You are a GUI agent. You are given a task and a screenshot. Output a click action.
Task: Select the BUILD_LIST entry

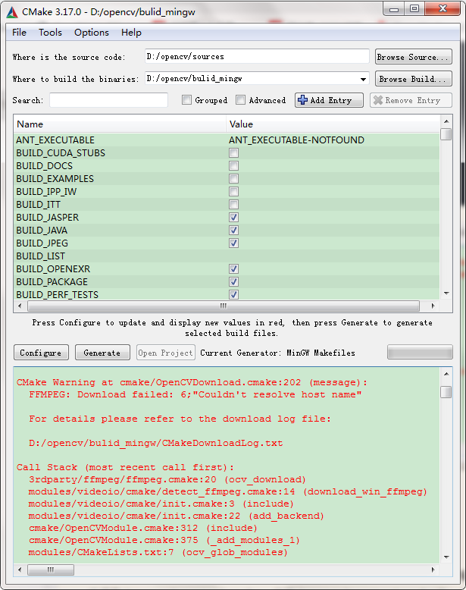pyautogui.click(x=41, y=256)
